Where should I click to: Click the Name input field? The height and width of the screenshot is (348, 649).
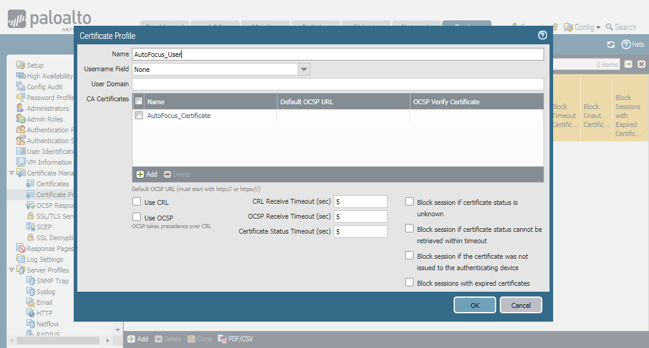tap(338, 55)
